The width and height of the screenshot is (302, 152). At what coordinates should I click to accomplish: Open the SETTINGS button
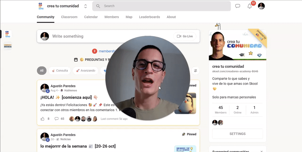pyautogui.click(x=237, y=134)
